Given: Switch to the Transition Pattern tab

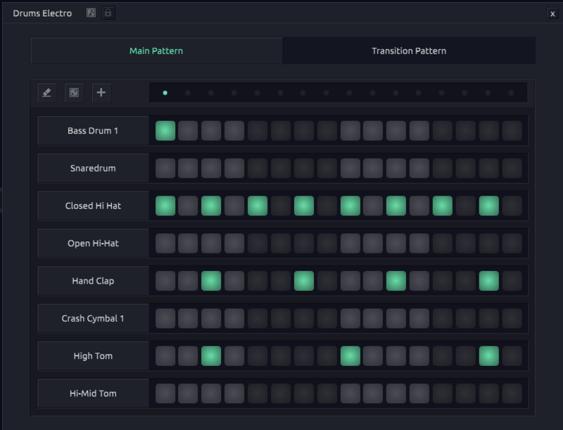Looking at the screenshot, I should [409, 51].
